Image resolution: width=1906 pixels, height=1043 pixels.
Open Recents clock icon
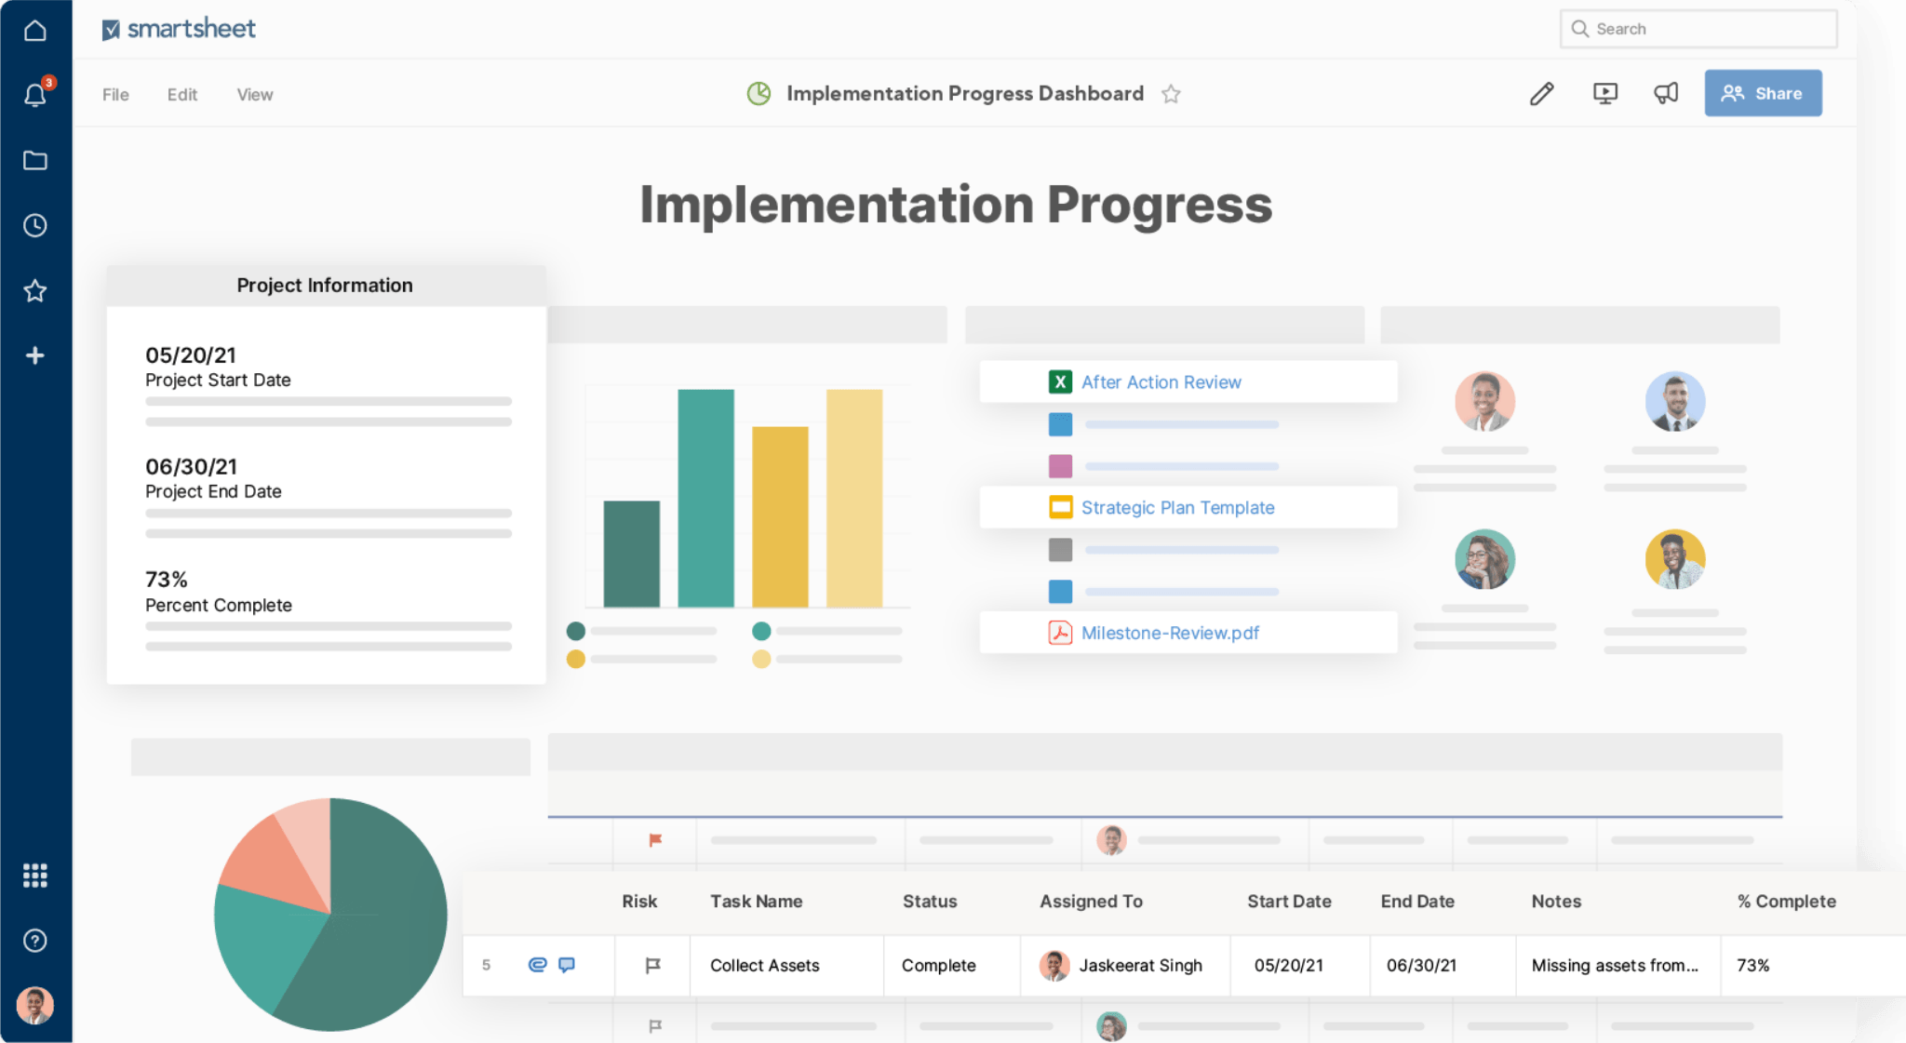click(34, 225)
